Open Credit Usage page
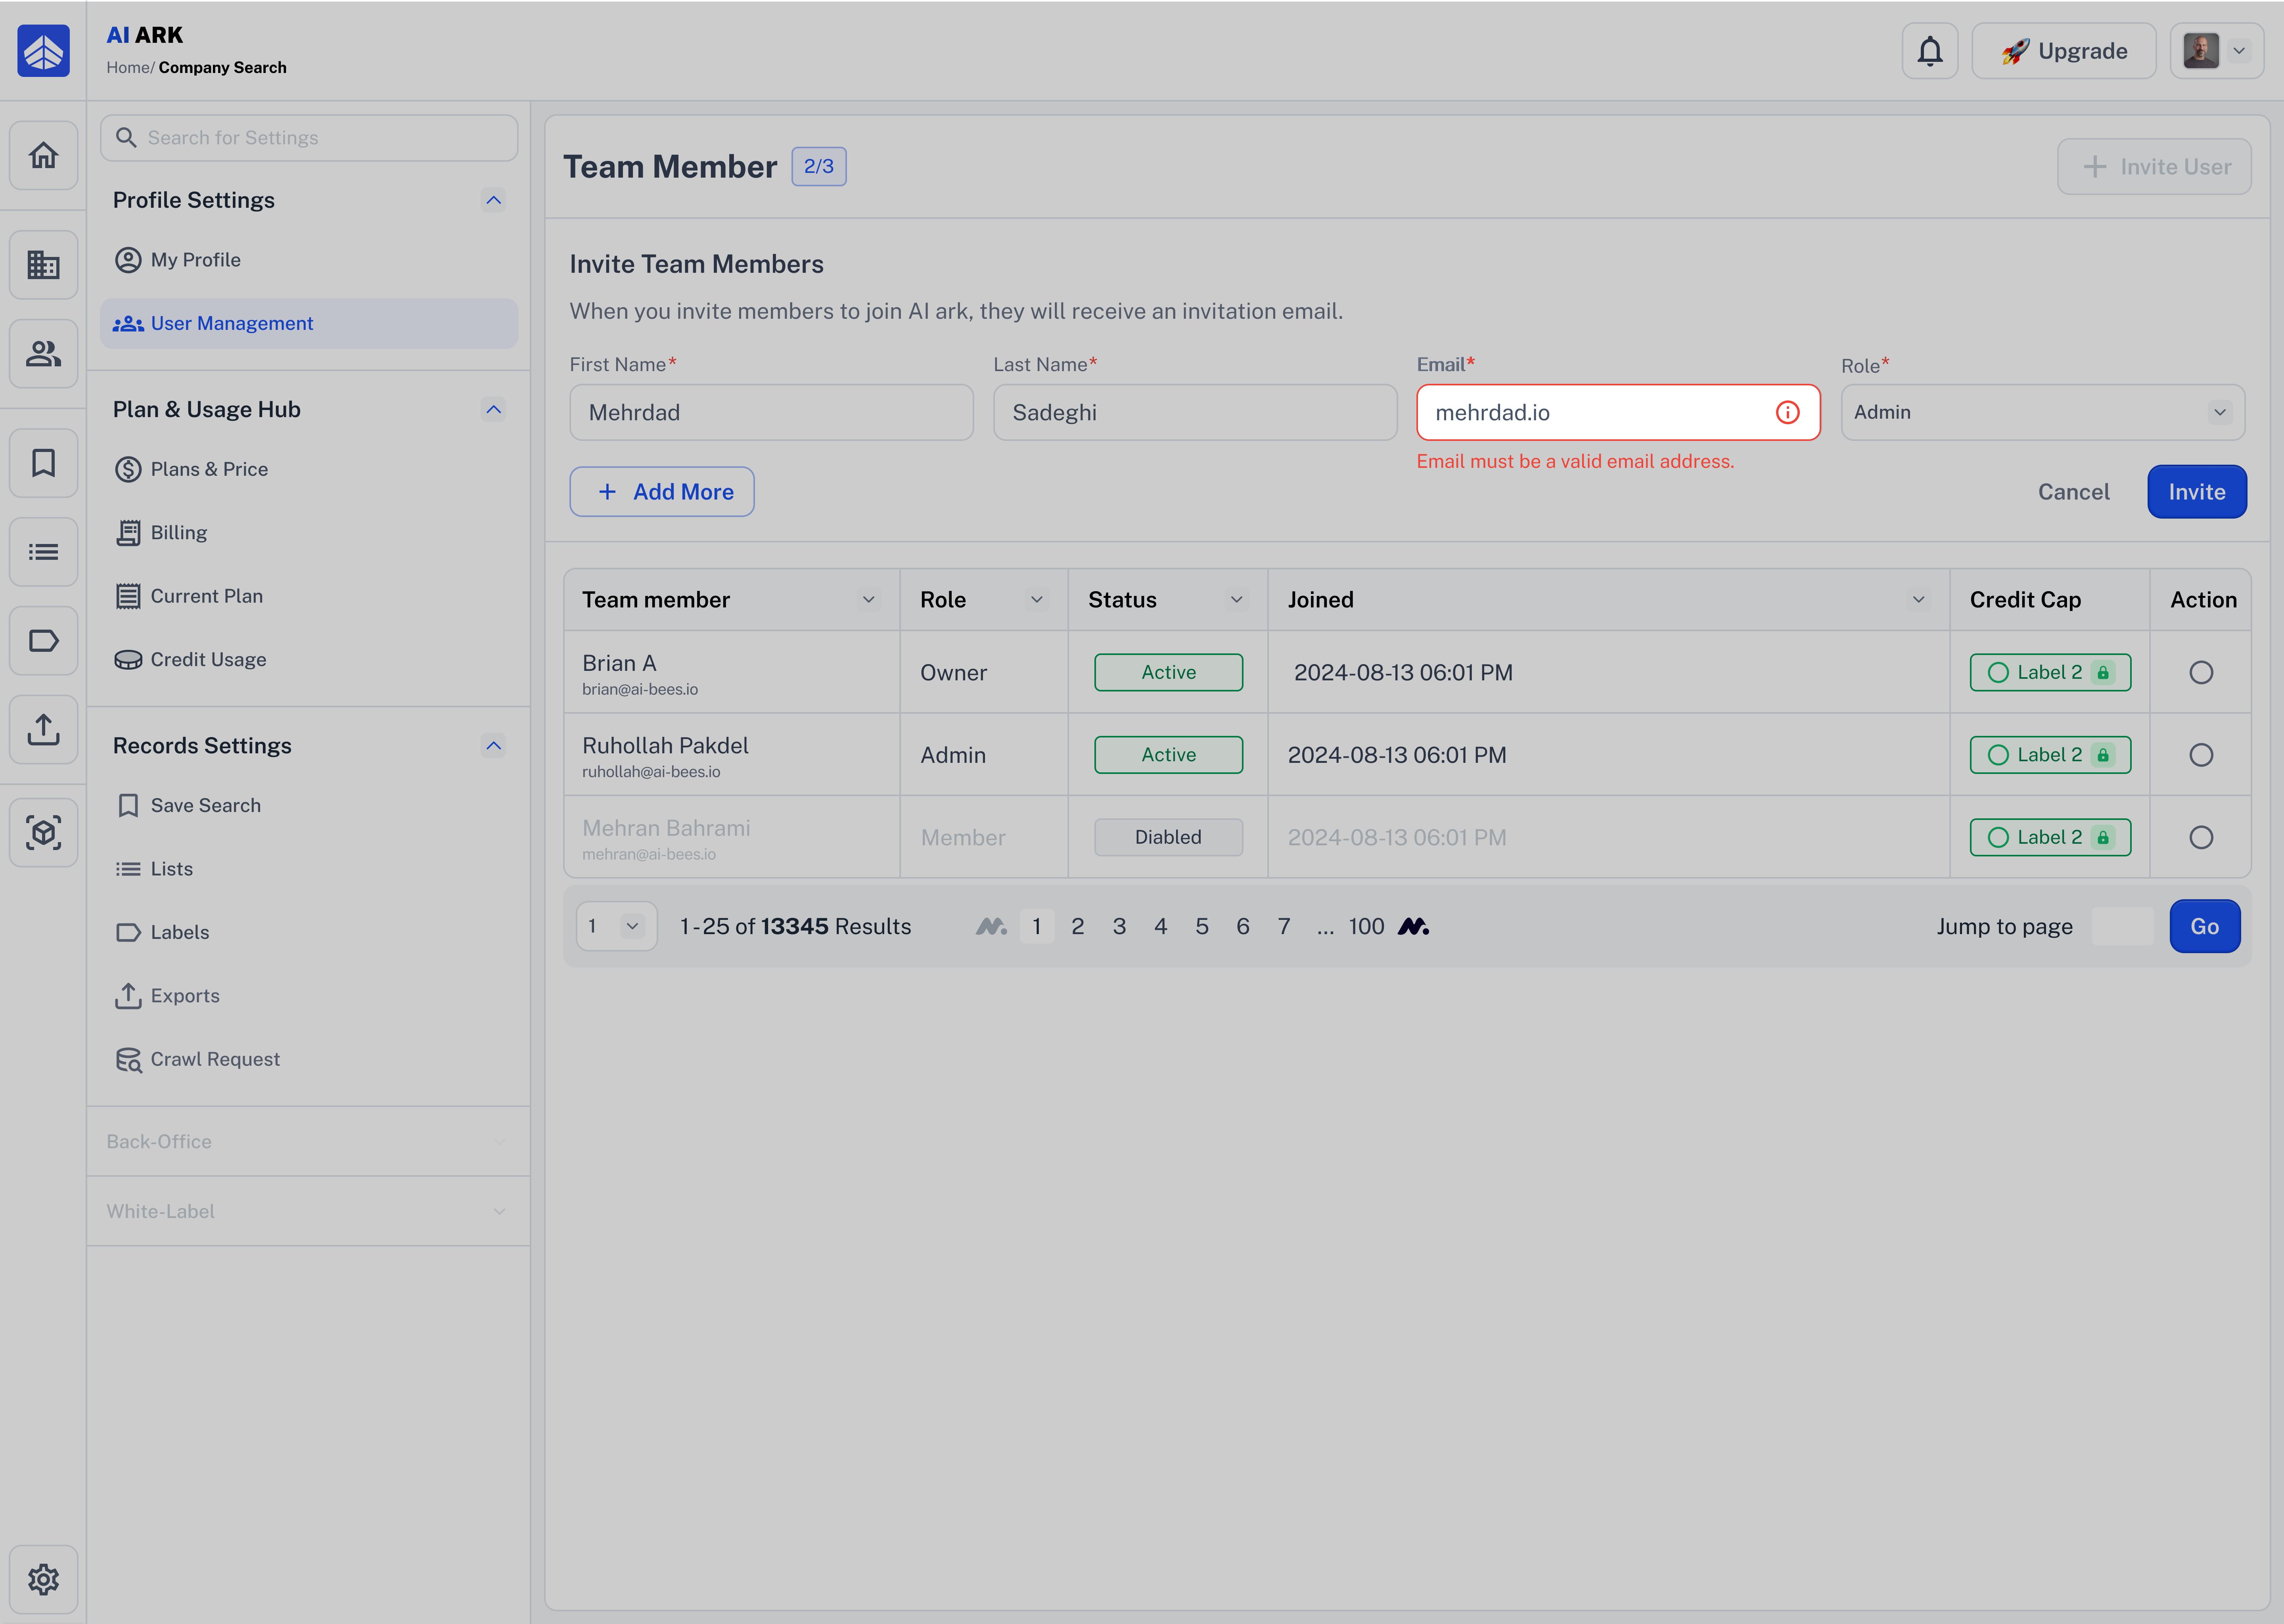 click(x=308, y=660)
